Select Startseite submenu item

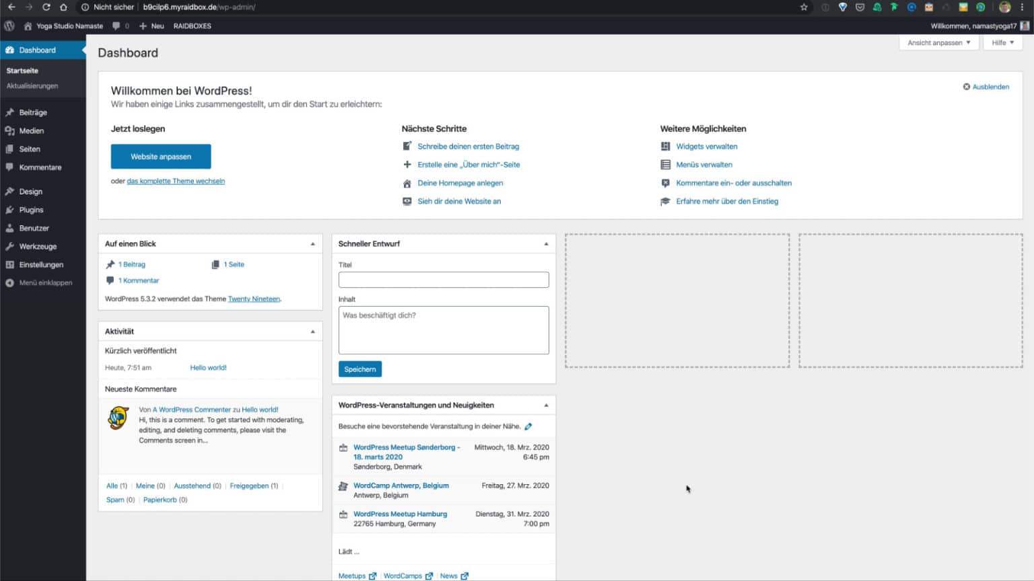(22, 71)
